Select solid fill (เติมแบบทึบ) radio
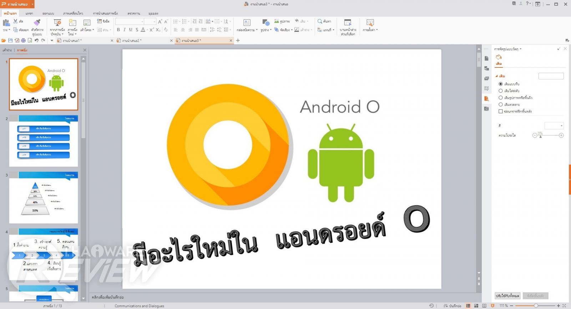This screenshot has height=309, width=571. (x=501, y=84)
